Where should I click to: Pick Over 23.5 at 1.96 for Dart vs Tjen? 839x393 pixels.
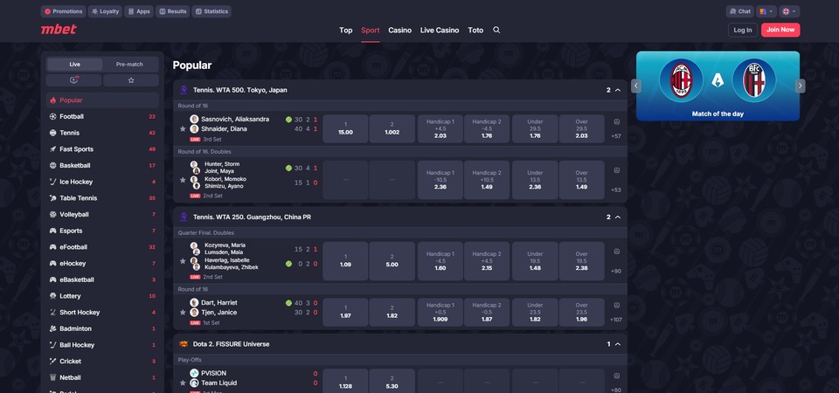582,313
